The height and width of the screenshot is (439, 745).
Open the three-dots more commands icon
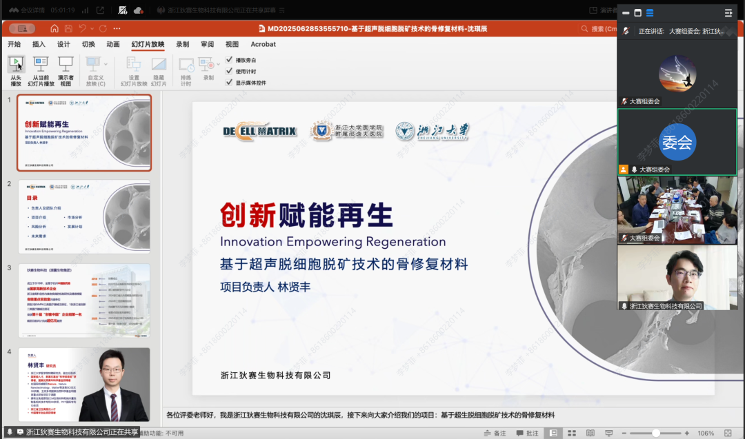pos(117,28)
